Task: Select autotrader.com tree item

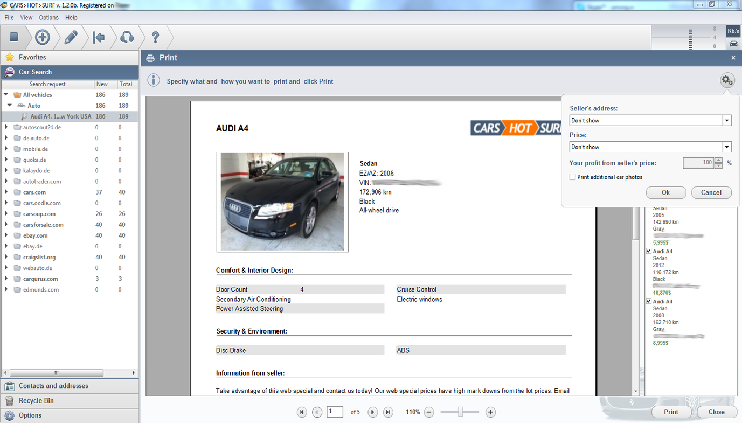Action: 42,182
